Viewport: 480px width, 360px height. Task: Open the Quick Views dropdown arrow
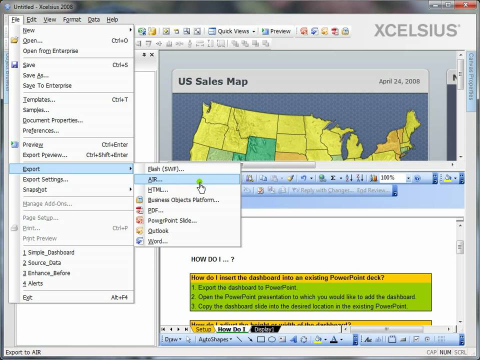pyautogui.click(x=254, y=31)
